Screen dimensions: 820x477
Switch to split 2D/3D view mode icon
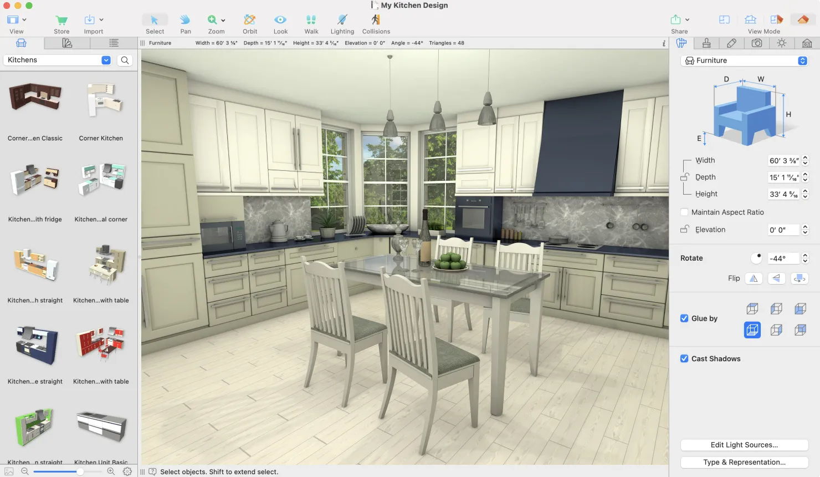click(x=776, y=19)
